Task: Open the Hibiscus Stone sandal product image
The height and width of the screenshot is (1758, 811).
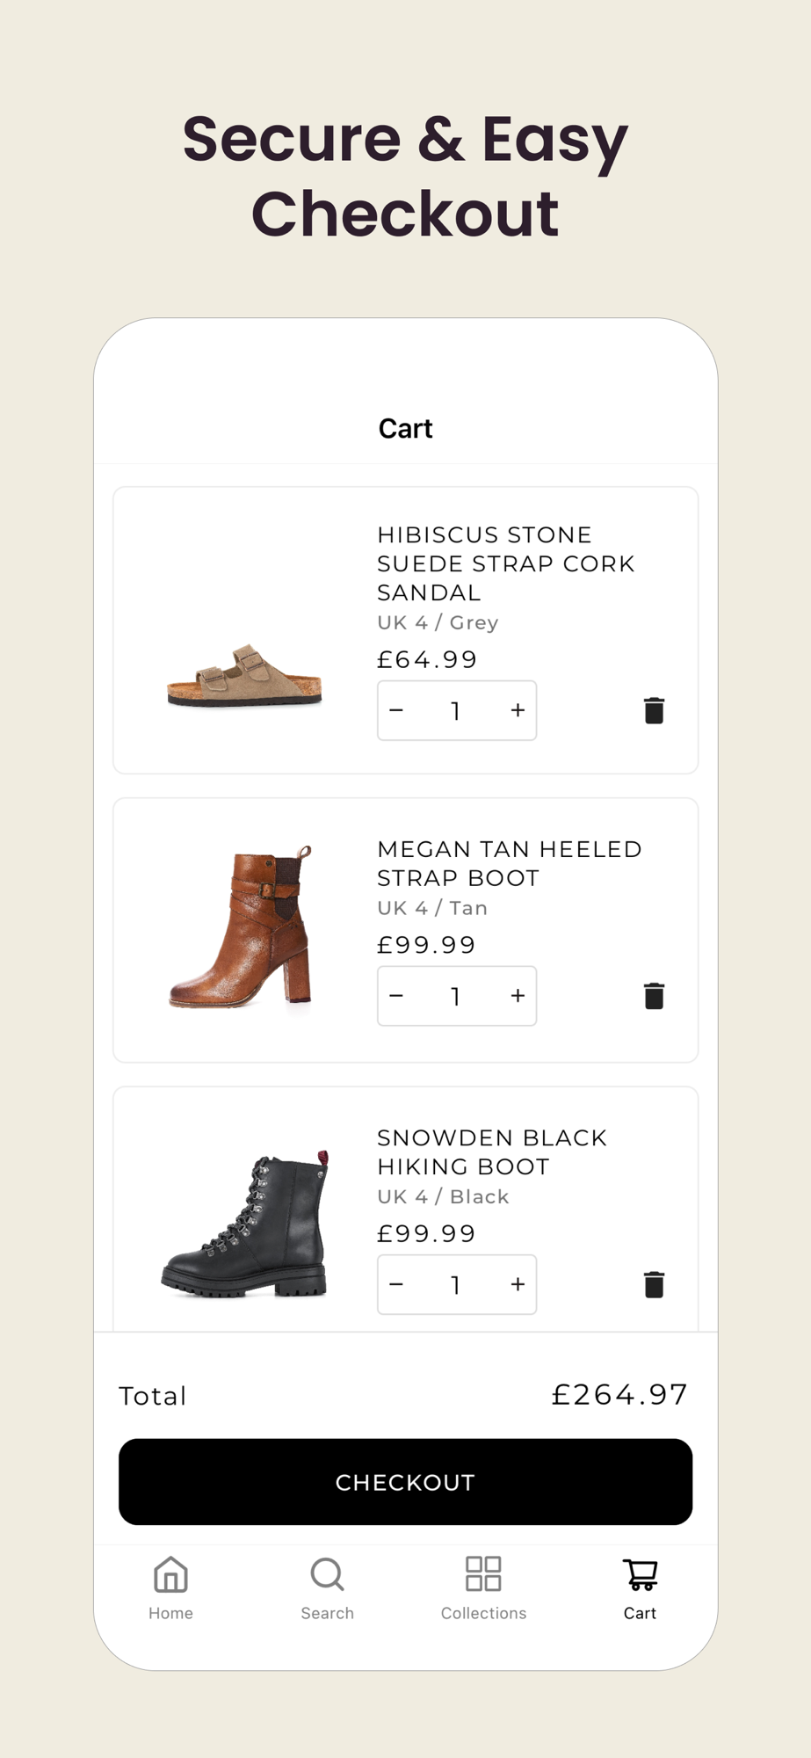Action: click(245, 675)
